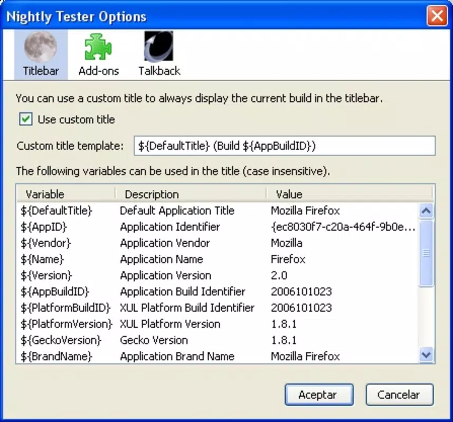Click the Application Build Identifier description
Screen dimensions: 453x422
(183, 292)
